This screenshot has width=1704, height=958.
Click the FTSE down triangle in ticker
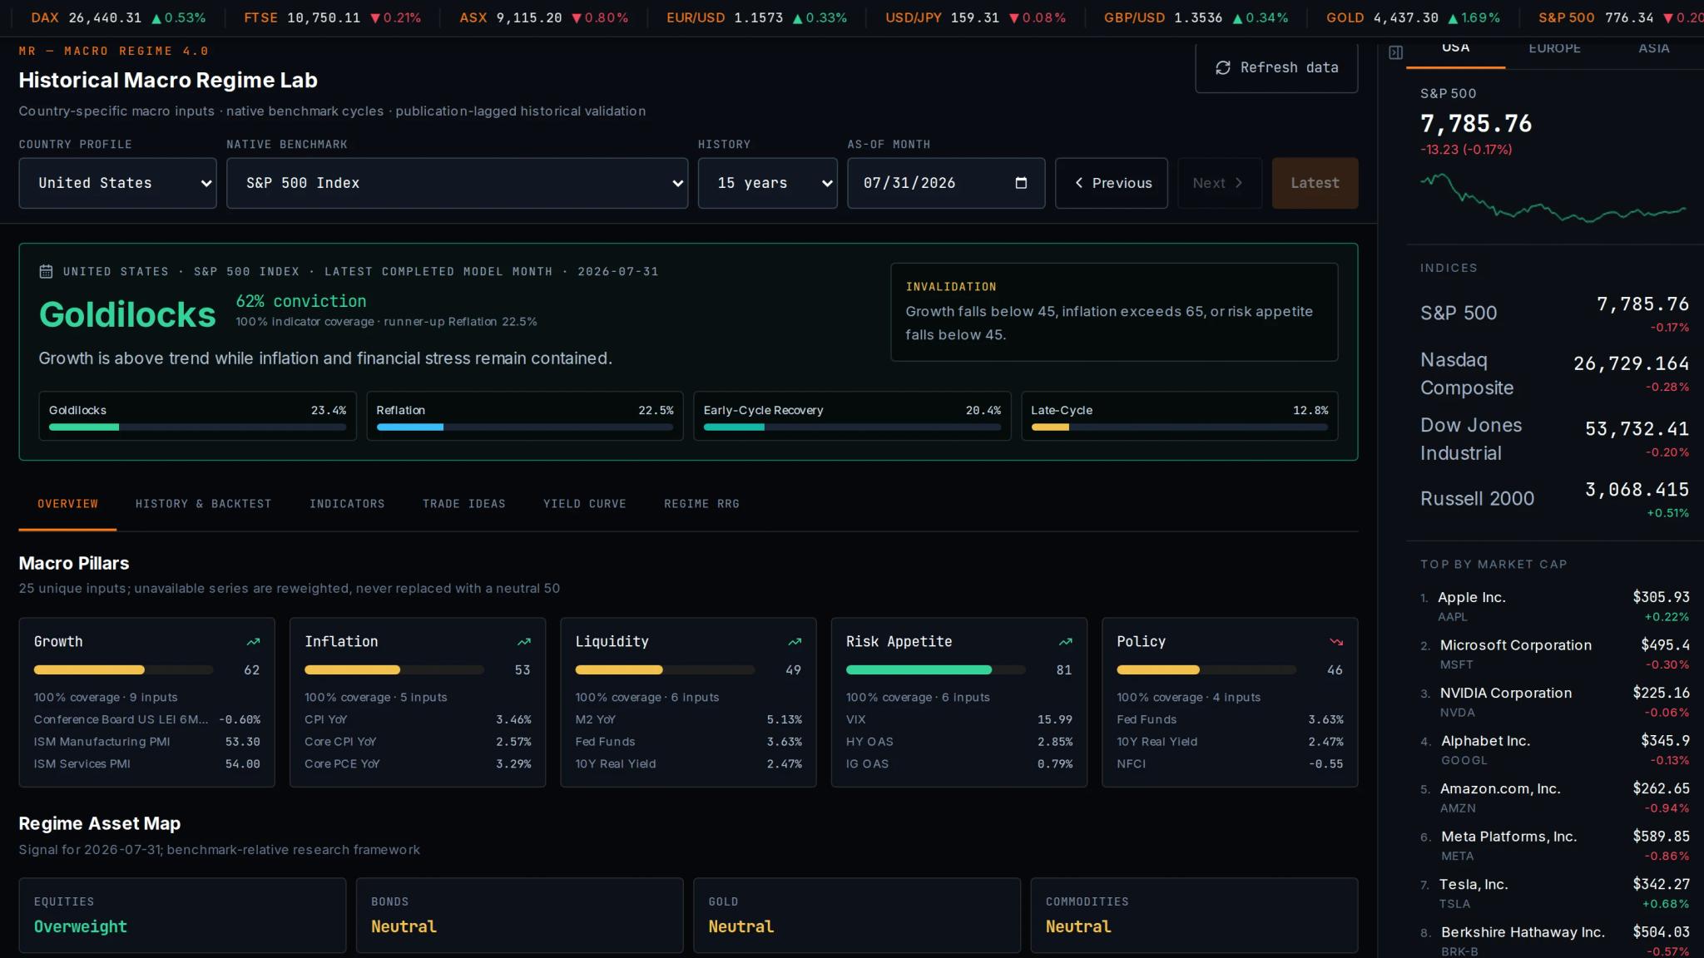point(375,18)
